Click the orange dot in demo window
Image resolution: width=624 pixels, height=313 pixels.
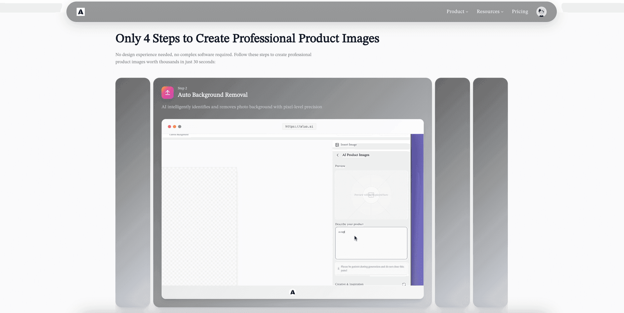coord(175,126)
